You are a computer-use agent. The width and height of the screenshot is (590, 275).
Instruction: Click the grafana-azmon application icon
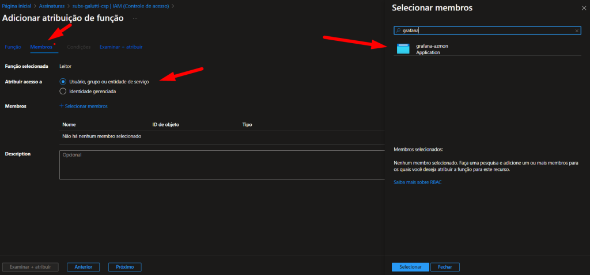tap(403, 49)
